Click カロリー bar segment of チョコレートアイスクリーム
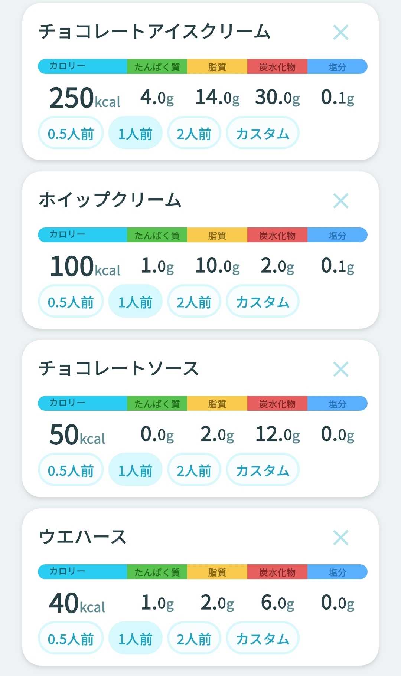The image size is (401, 676). coord(82,66)
